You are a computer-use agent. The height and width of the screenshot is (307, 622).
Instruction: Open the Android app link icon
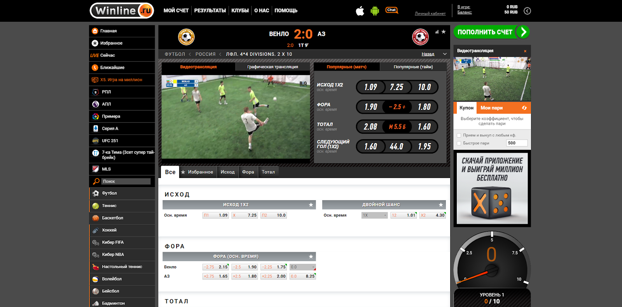pos(375,11)
